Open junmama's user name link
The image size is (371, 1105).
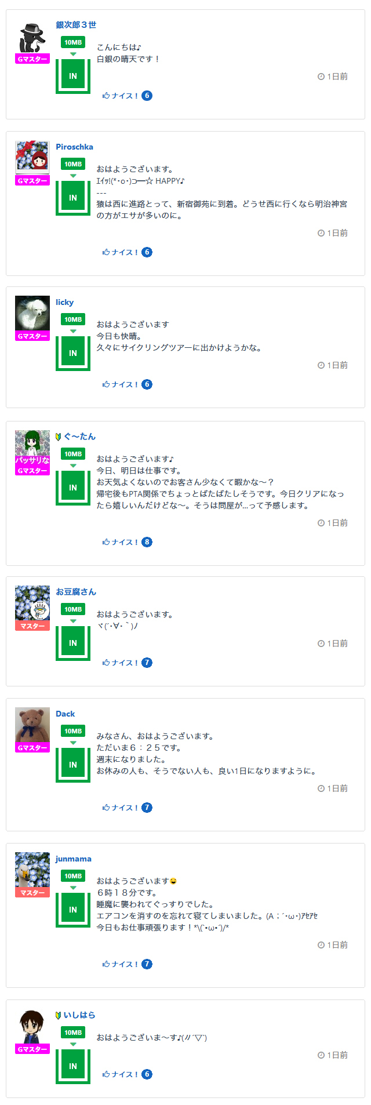73,859
